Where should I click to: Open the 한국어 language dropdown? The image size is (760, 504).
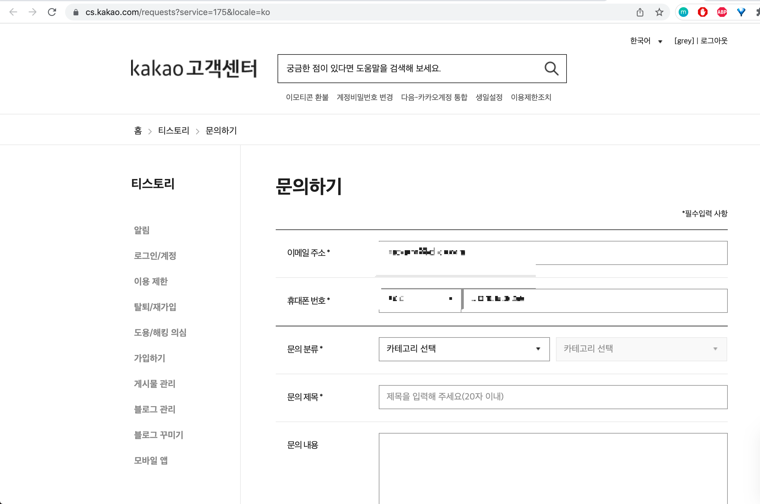646,41
